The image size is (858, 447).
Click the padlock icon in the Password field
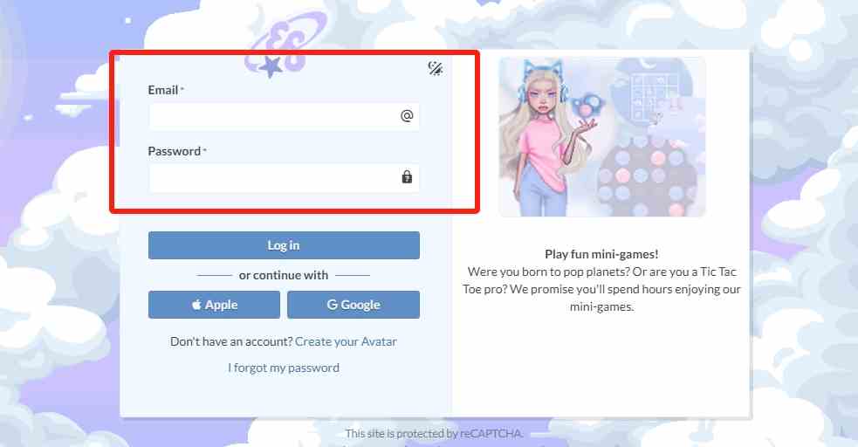coord(407,176)
